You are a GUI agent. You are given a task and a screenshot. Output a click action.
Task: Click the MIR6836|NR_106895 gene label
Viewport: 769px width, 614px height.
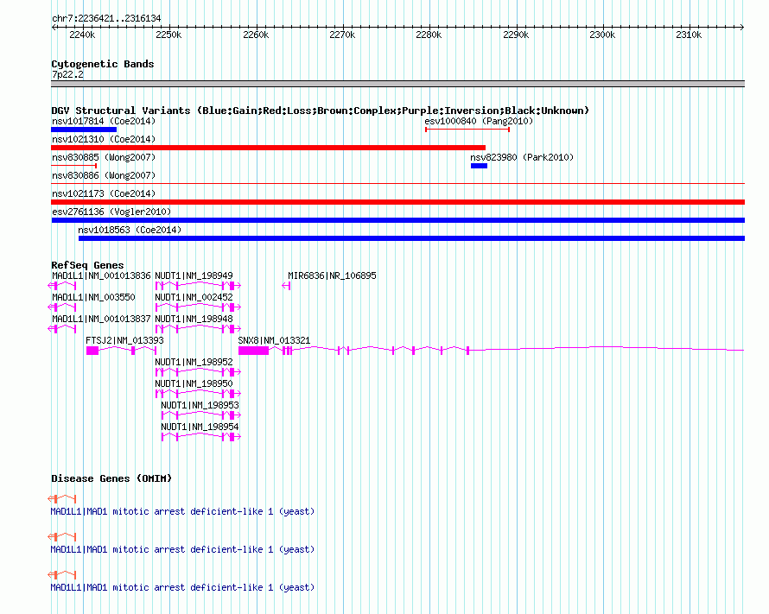pyautogui.click(x=332, y=275)
